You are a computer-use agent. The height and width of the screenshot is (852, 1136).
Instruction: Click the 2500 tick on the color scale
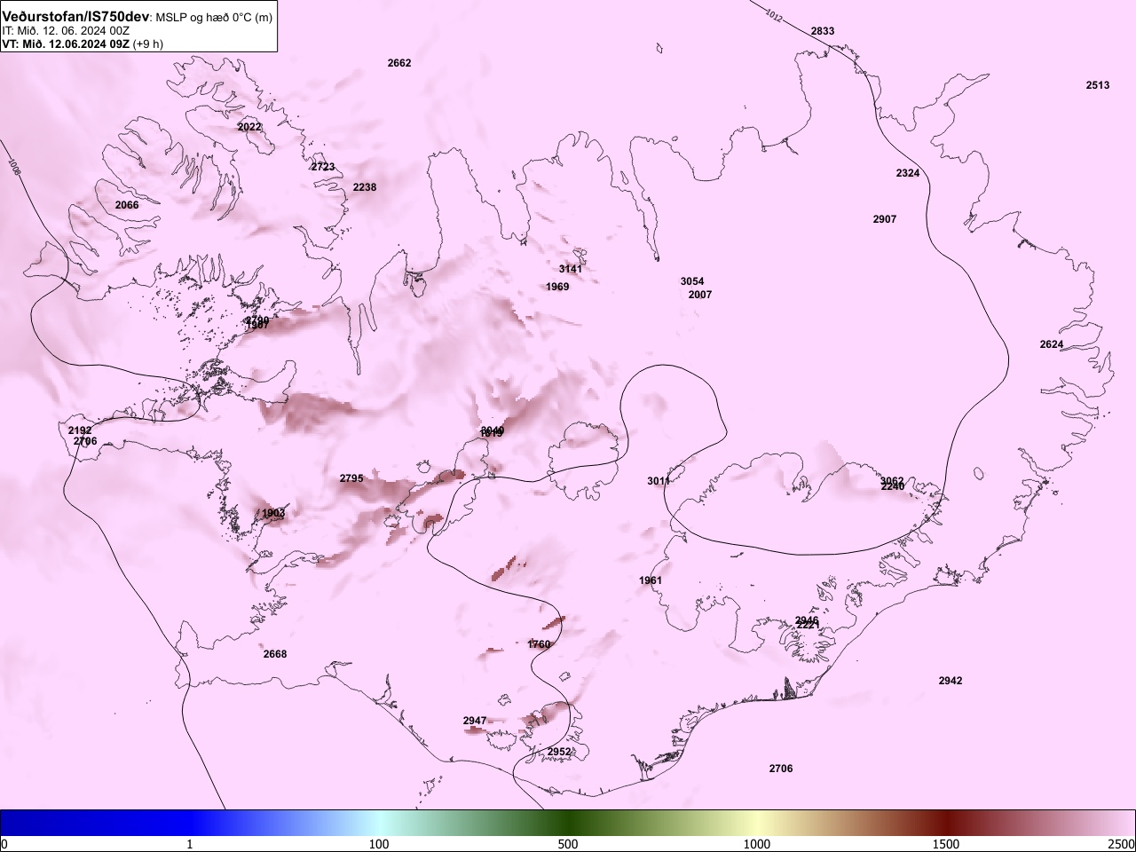pos(1121,844)
